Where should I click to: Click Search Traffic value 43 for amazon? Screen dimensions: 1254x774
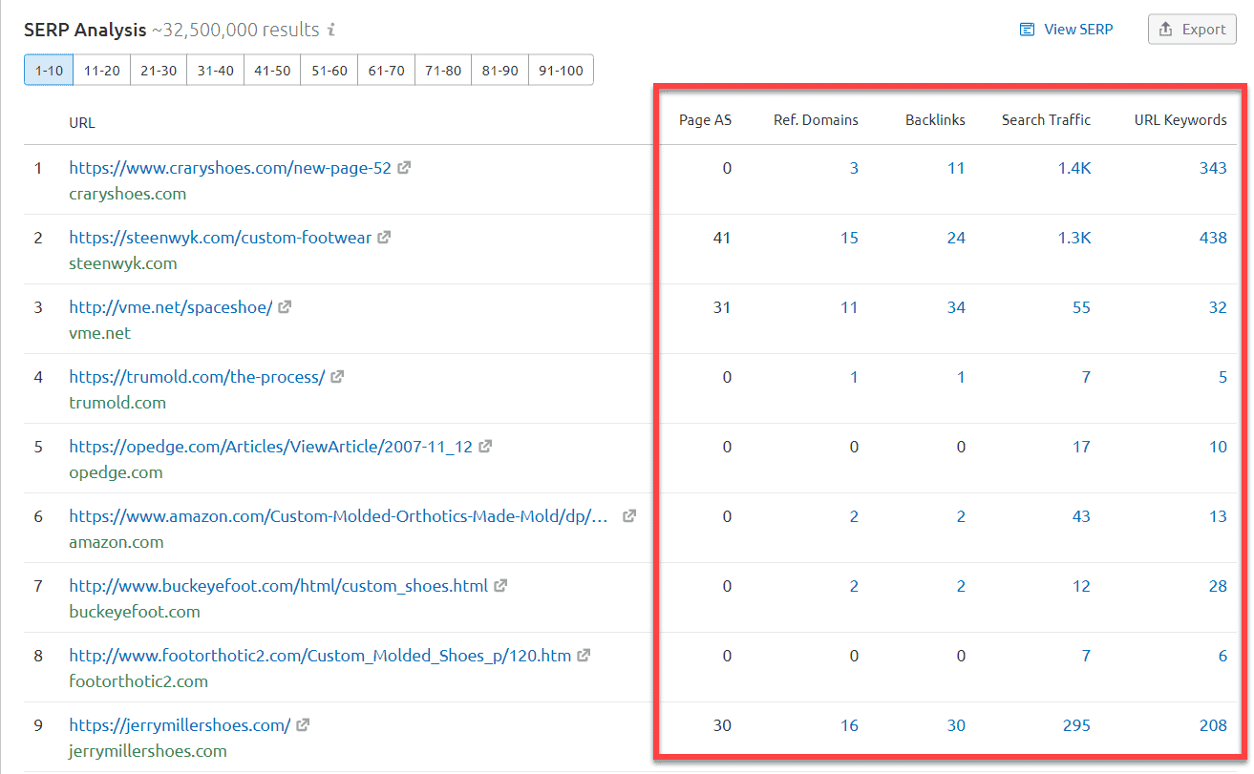[x=1082, y=516]
